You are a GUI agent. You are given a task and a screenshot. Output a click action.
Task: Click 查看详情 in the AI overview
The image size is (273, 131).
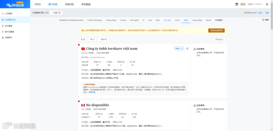click(92, 92)
